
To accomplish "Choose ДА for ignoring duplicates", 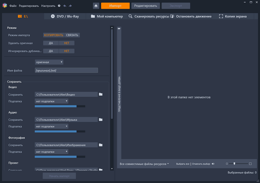I will 51,51.
